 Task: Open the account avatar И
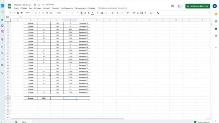pos(215,6)
